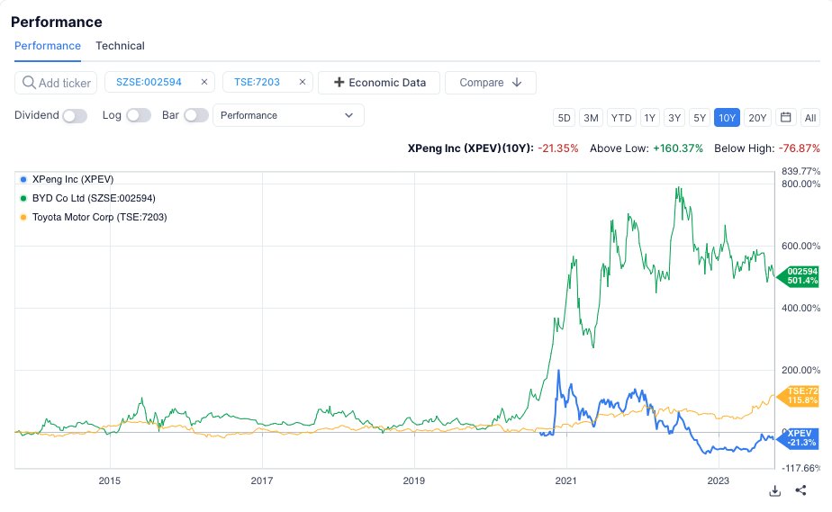The width and height of the screenshot is (832, 512).
Task: Share the chart using the share icon
Action: (800, 490)
